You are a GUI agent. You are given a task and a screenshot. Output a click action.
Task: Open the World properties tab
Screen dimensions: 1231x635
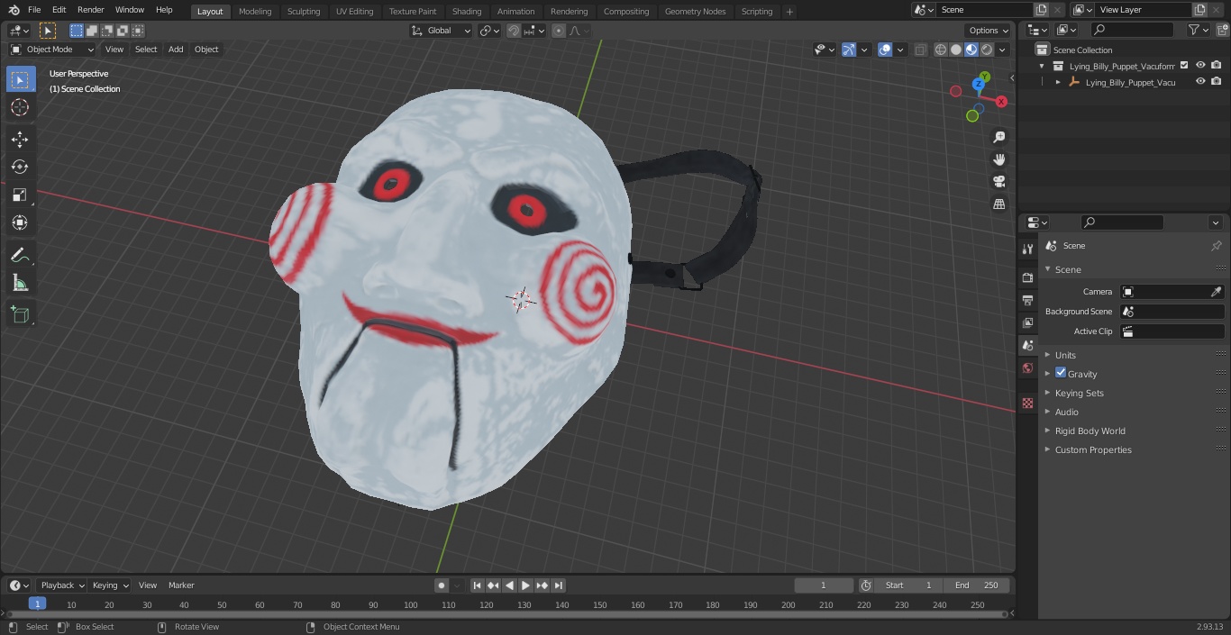1027,367
